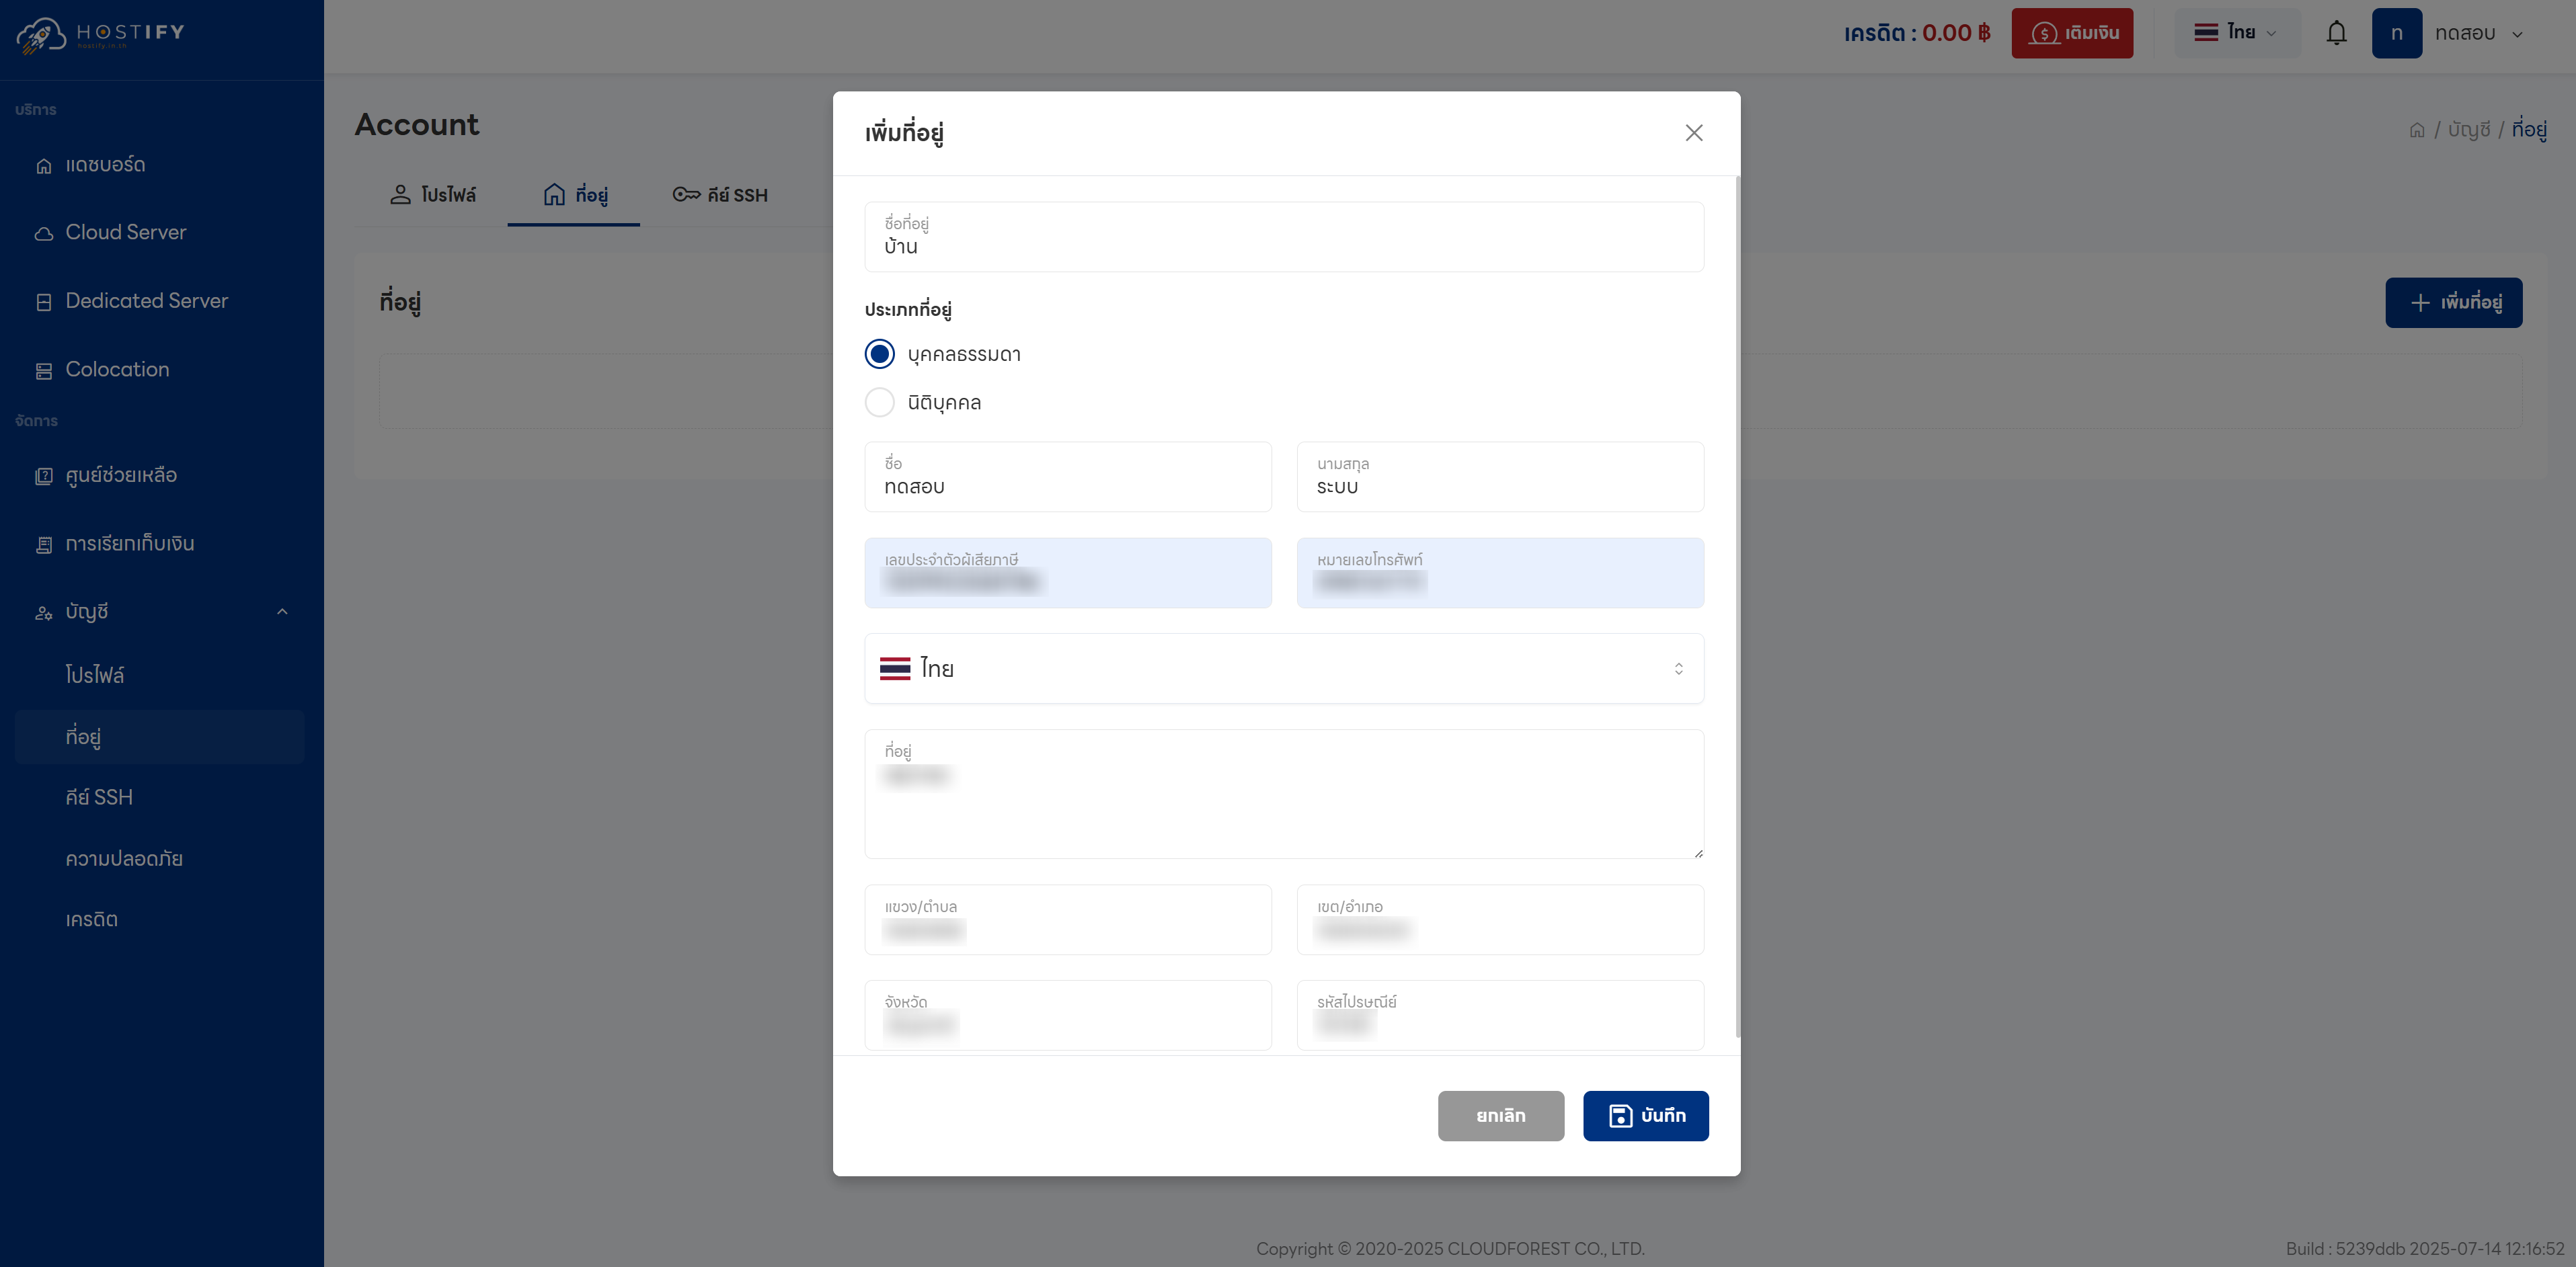Image resolution: width=2576 pixels, height=1267 pixels.
Task: Close the add address dialog
Action: click(x=1693, y=133)
